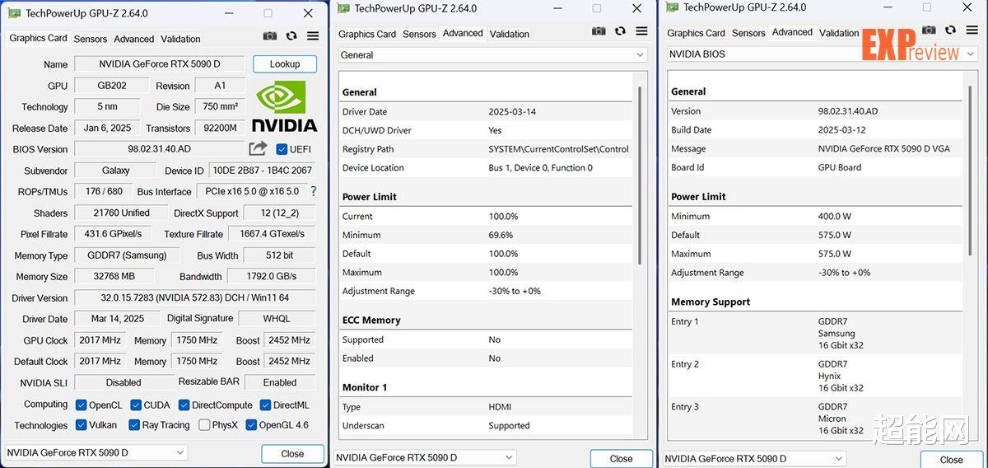Viewport: 988px width, 468px height.
Task: Click GPU-Z app icon in middle window title bar
Action: click(343, 8)
